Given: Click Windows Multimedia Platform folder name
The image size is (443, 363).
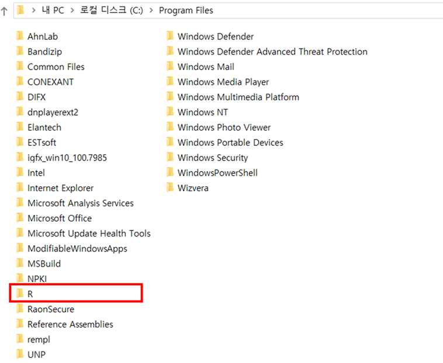Looking at the screenshot, I should [x=238, y=97].
